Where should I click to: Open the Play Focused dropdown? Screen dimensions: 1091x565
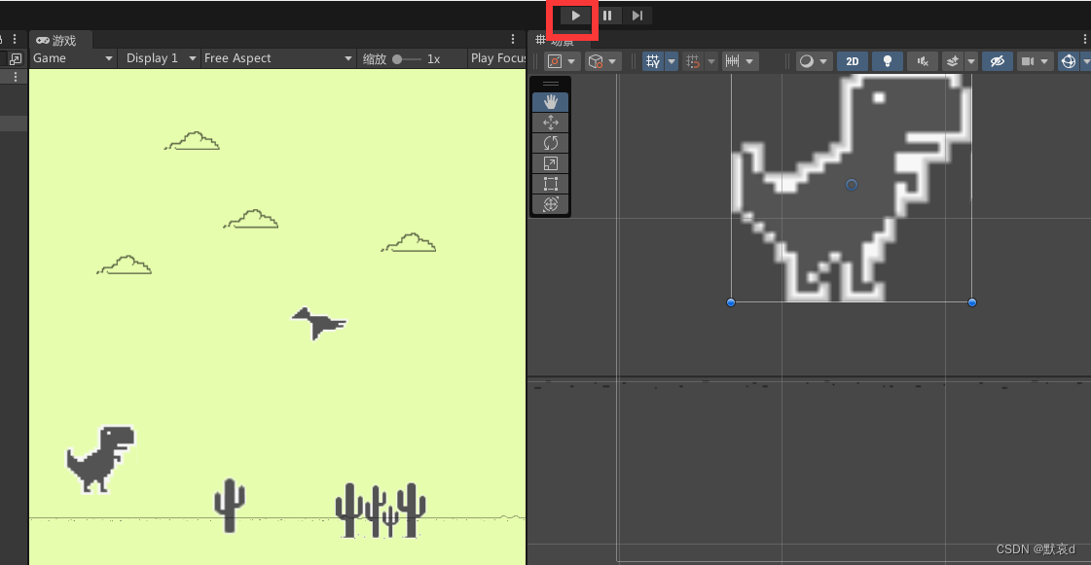point(496,58)
